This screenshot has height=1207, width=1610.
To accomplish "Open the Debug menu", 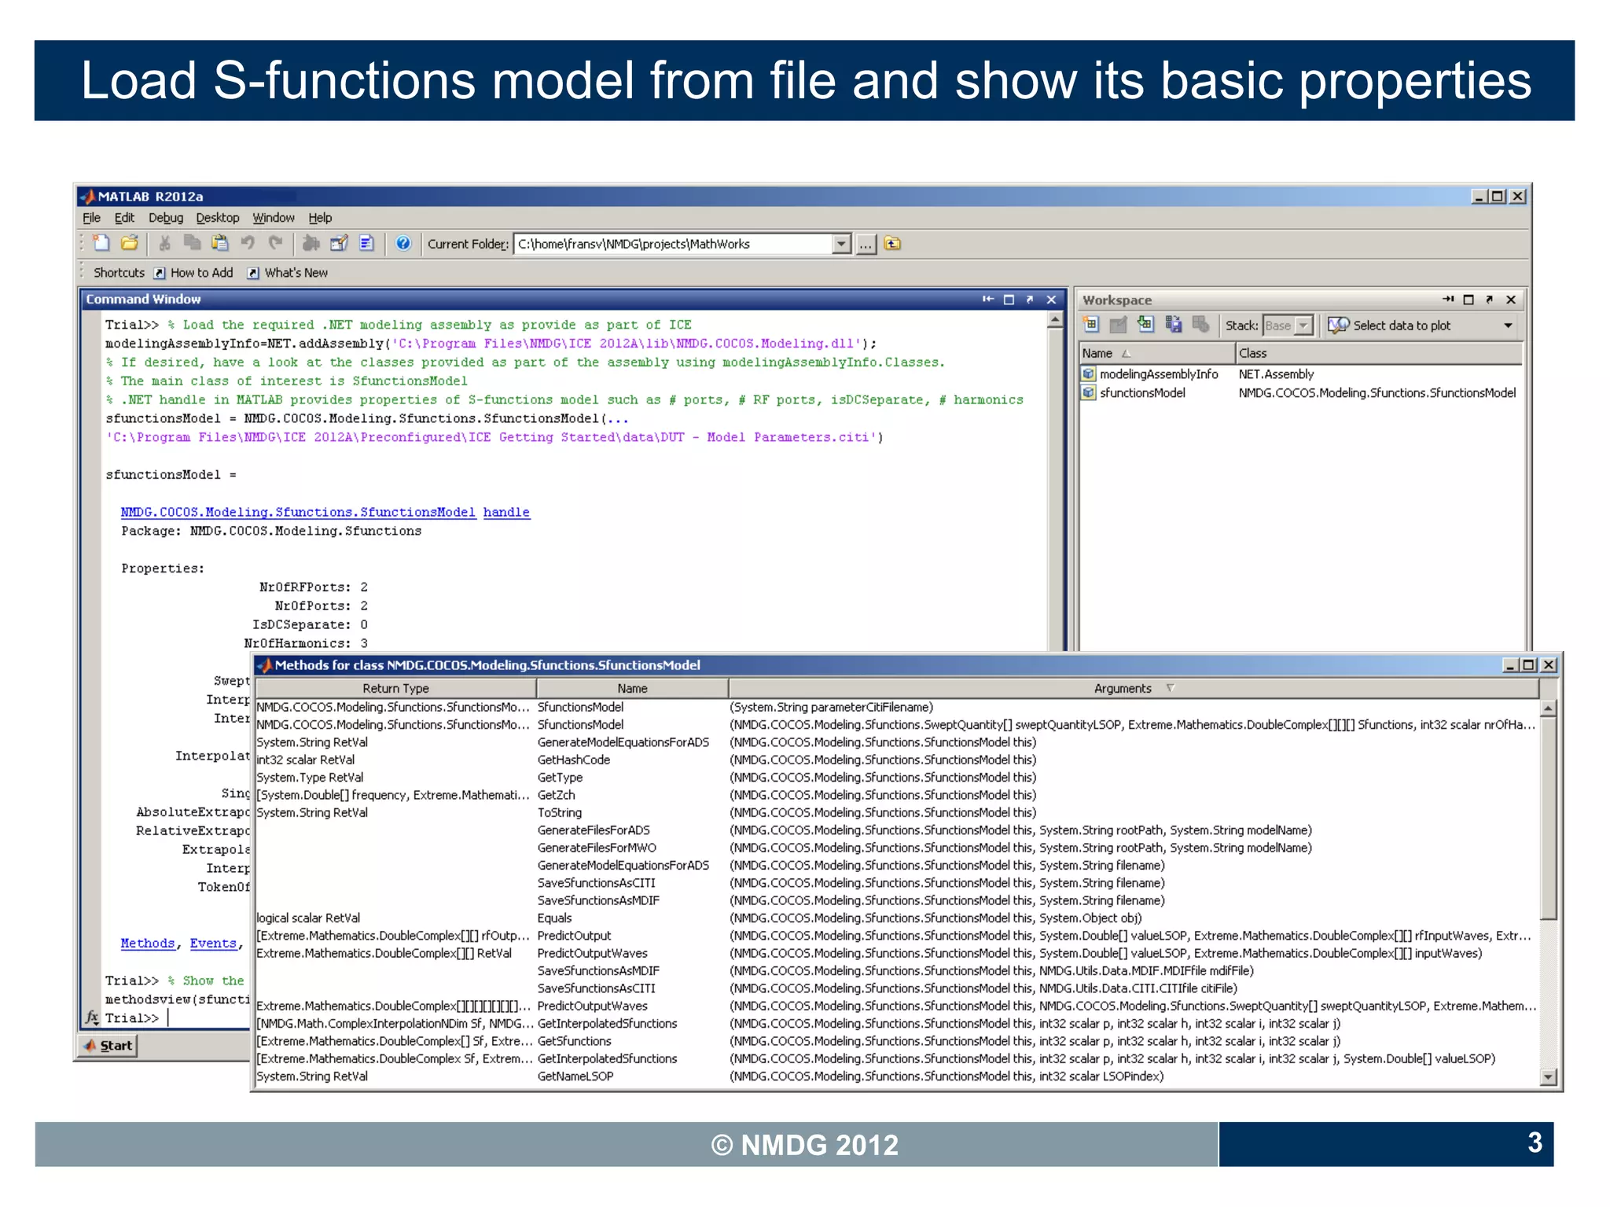I will click(x=165, y=218).
